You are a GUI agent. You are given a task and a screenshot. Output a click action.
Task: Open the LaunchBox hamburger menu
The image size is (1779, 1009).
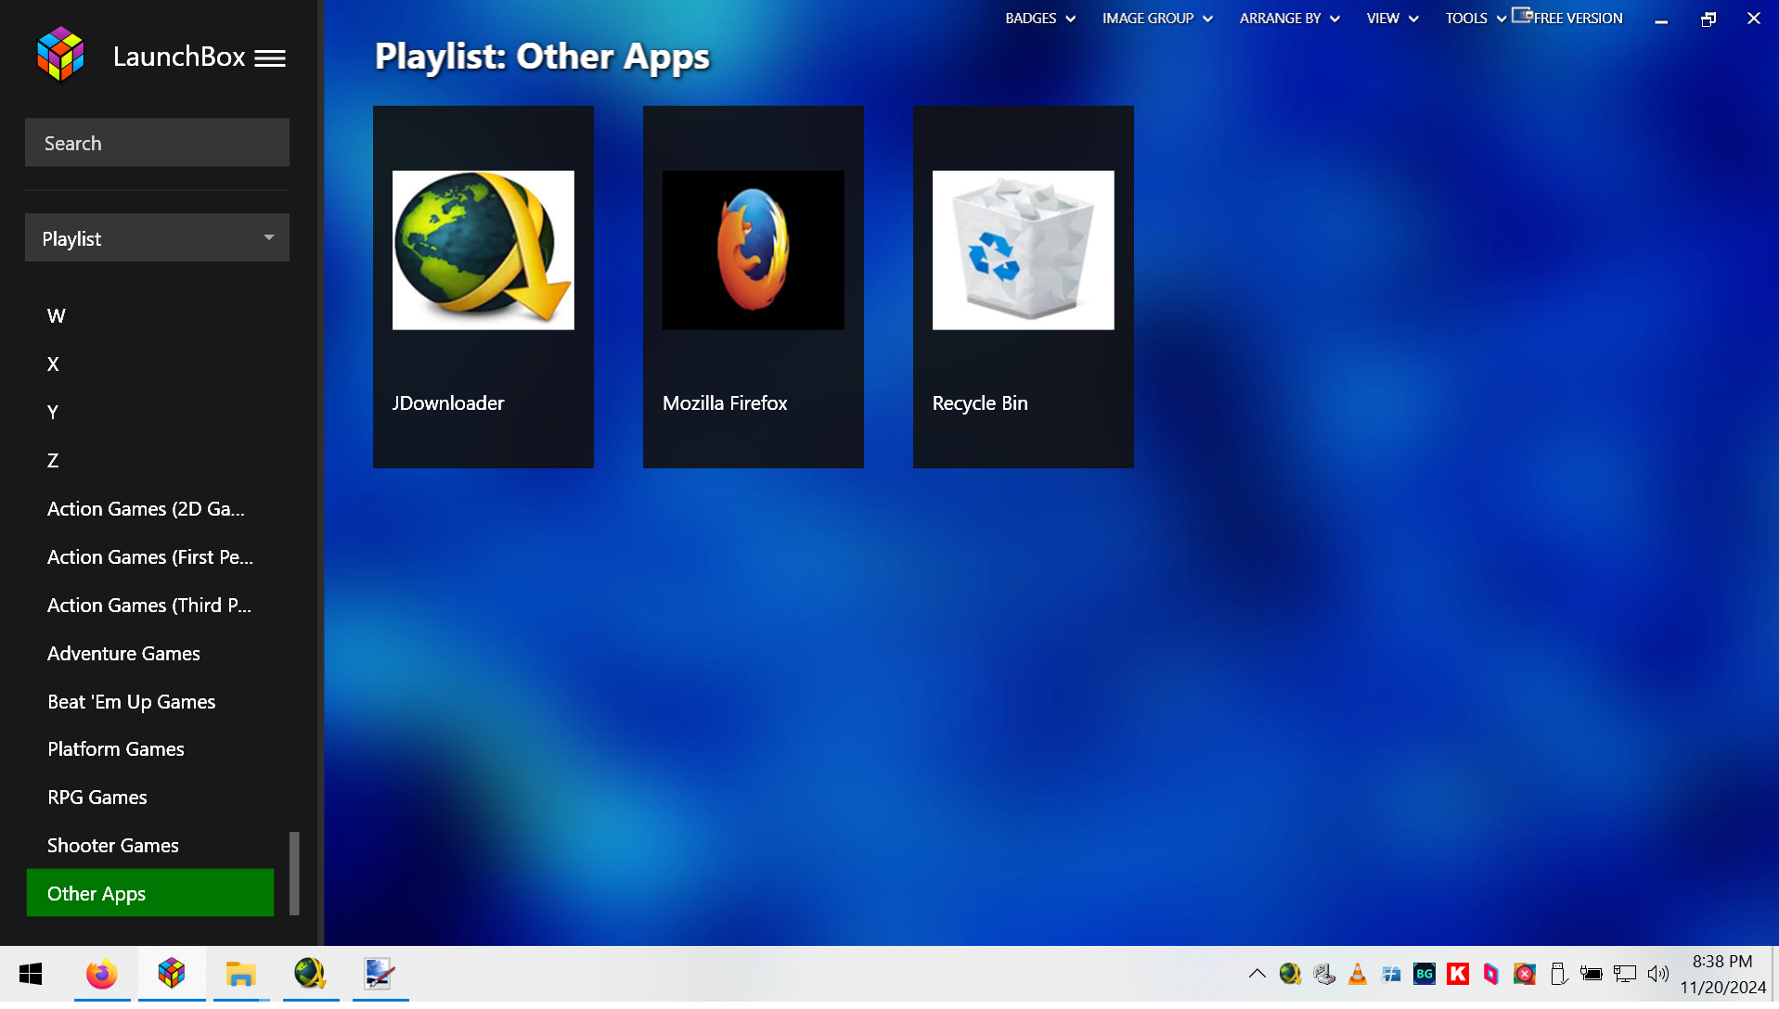click(270, 58)
